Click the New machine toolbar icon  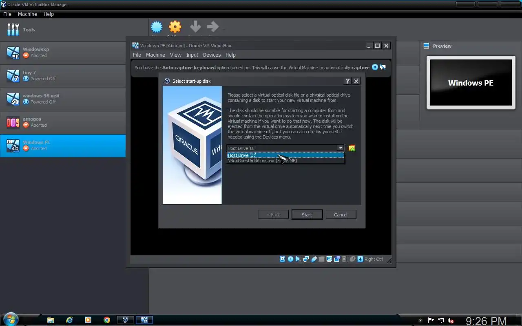coord(157,27)
